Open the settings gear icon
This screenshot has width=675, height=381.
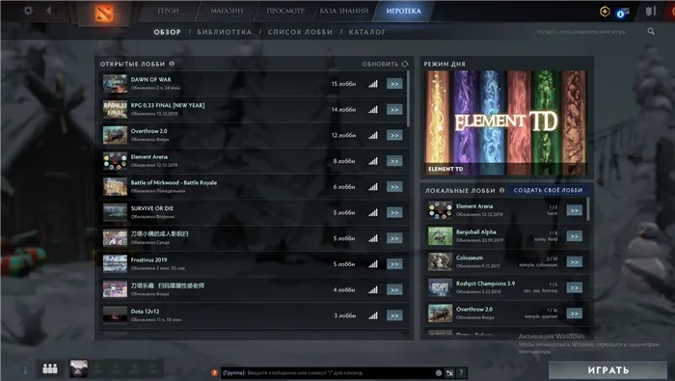tap(28, 11)
